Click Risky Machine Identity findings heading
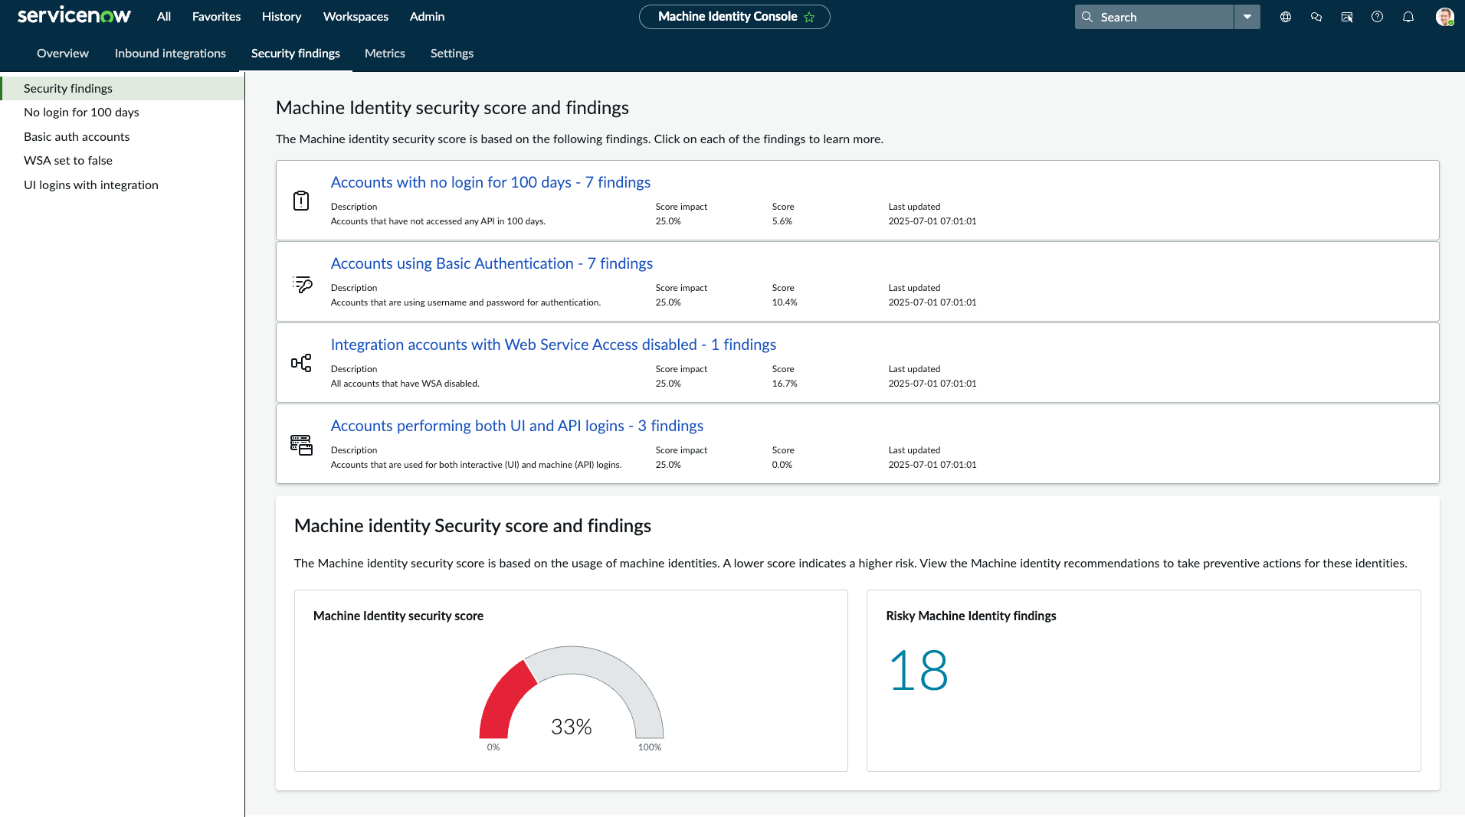 971,616
